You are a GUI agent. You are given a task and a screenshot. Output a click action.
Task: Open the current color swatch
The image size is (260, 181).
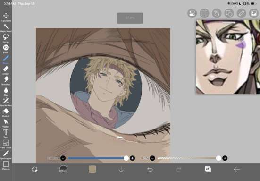(x=92, y=169)
